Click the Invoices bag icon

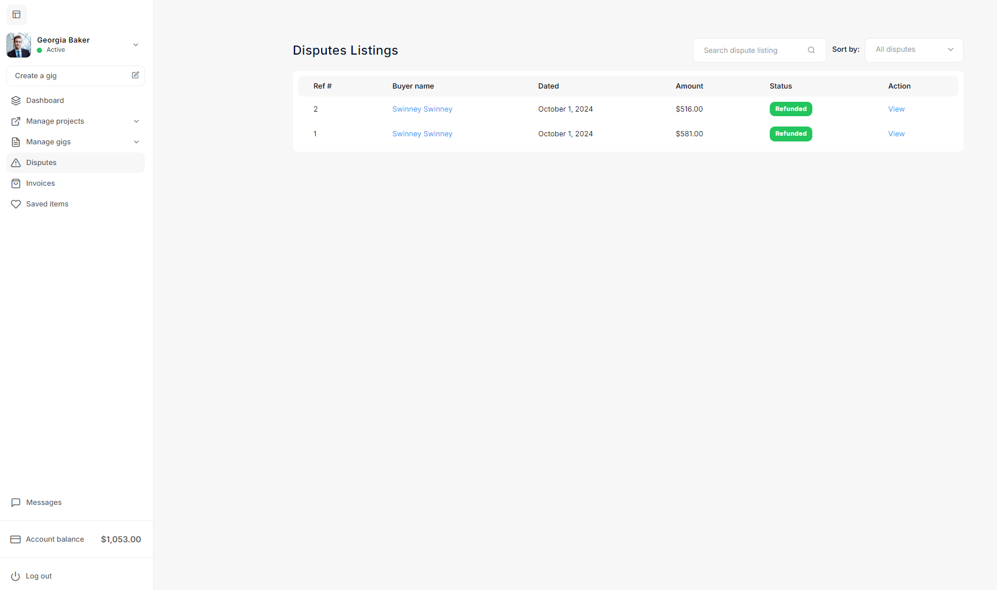(x=16, y=183)
